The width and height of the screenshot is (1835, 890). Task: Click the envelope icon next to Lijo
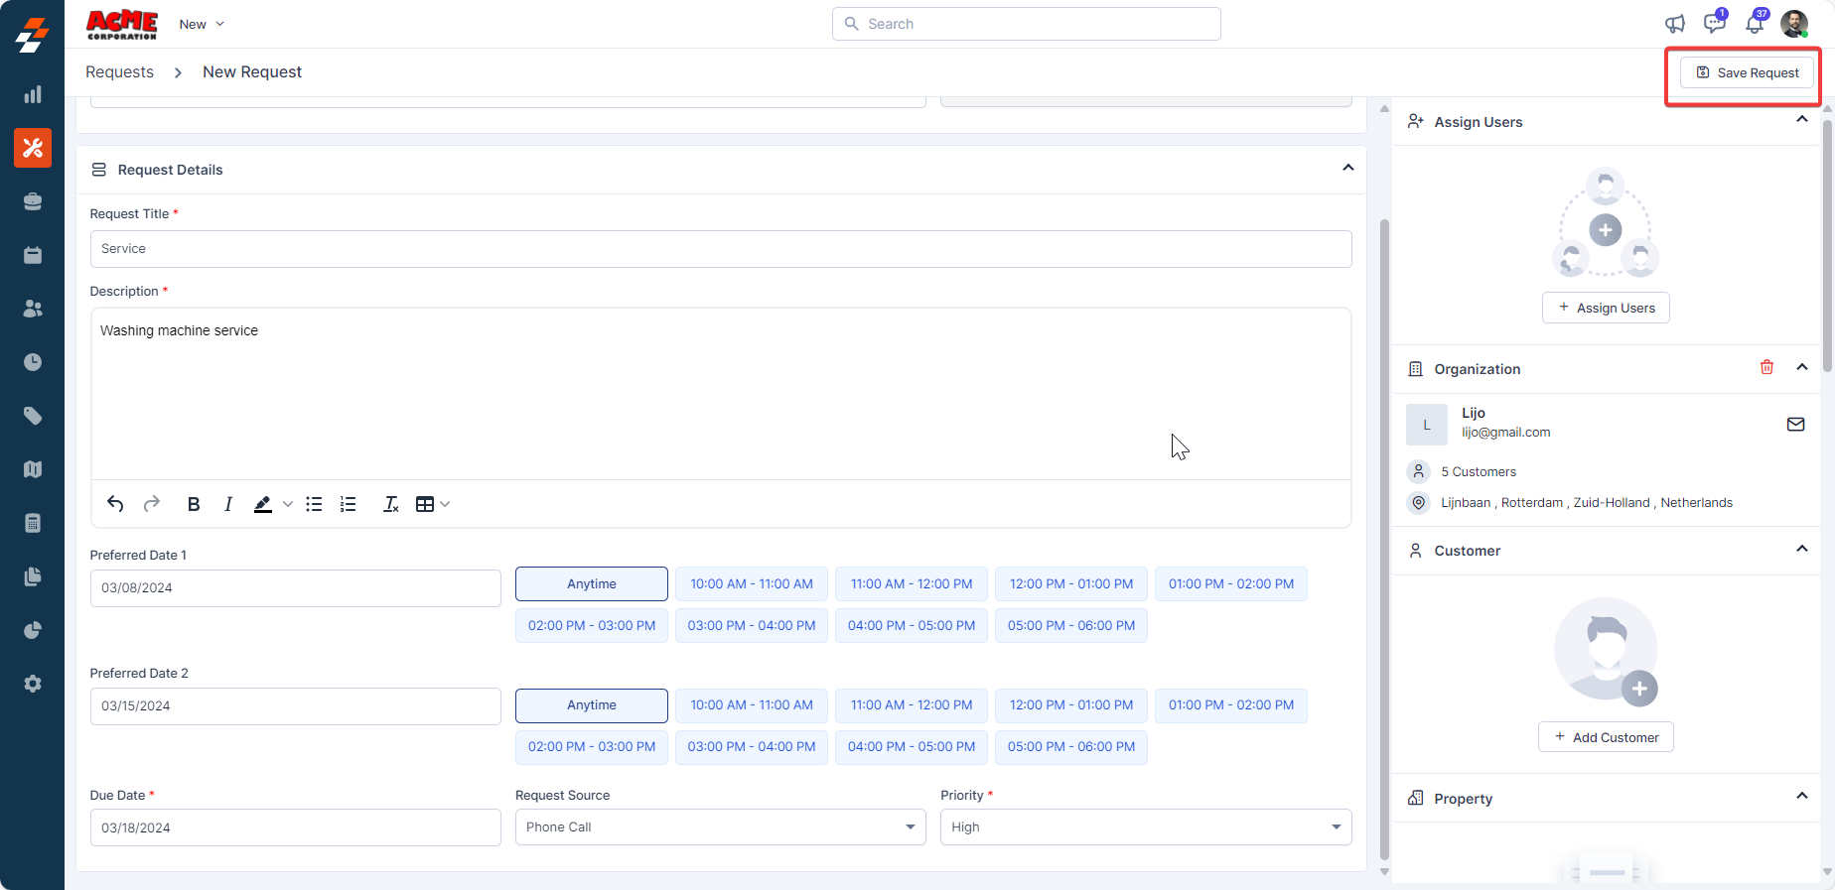point(1795,425)
